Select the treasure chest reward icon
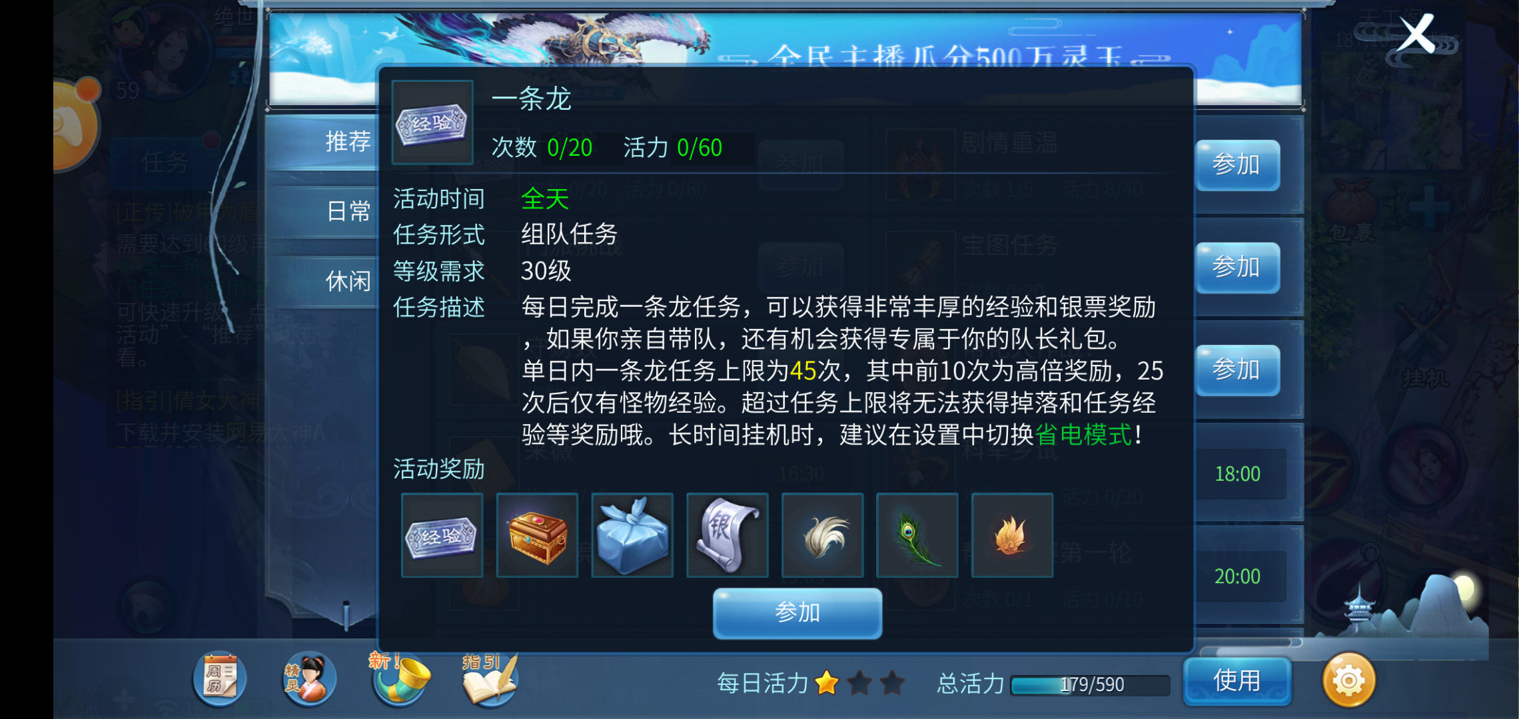1519x719 pixels. coord(537,535)
